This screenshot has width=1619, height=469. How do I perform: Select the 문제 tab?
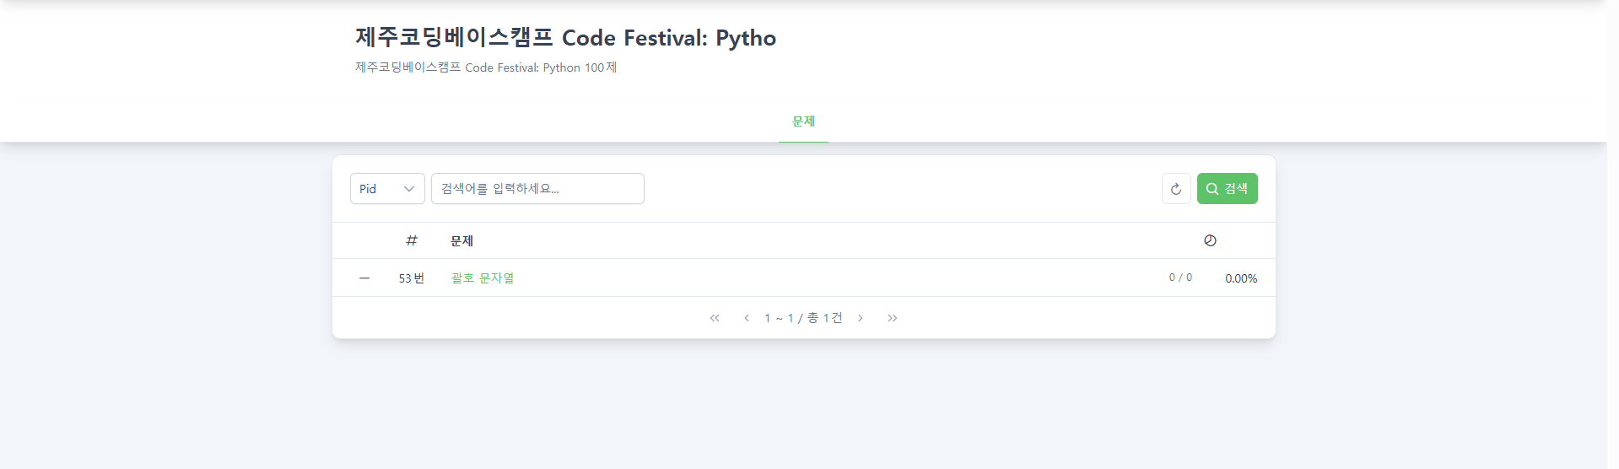(803, 121)
